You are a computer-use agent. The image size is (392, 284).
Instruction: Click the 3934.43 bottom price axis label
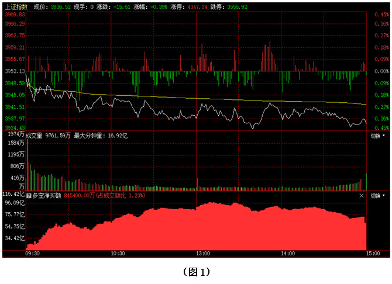pos(15,128)
